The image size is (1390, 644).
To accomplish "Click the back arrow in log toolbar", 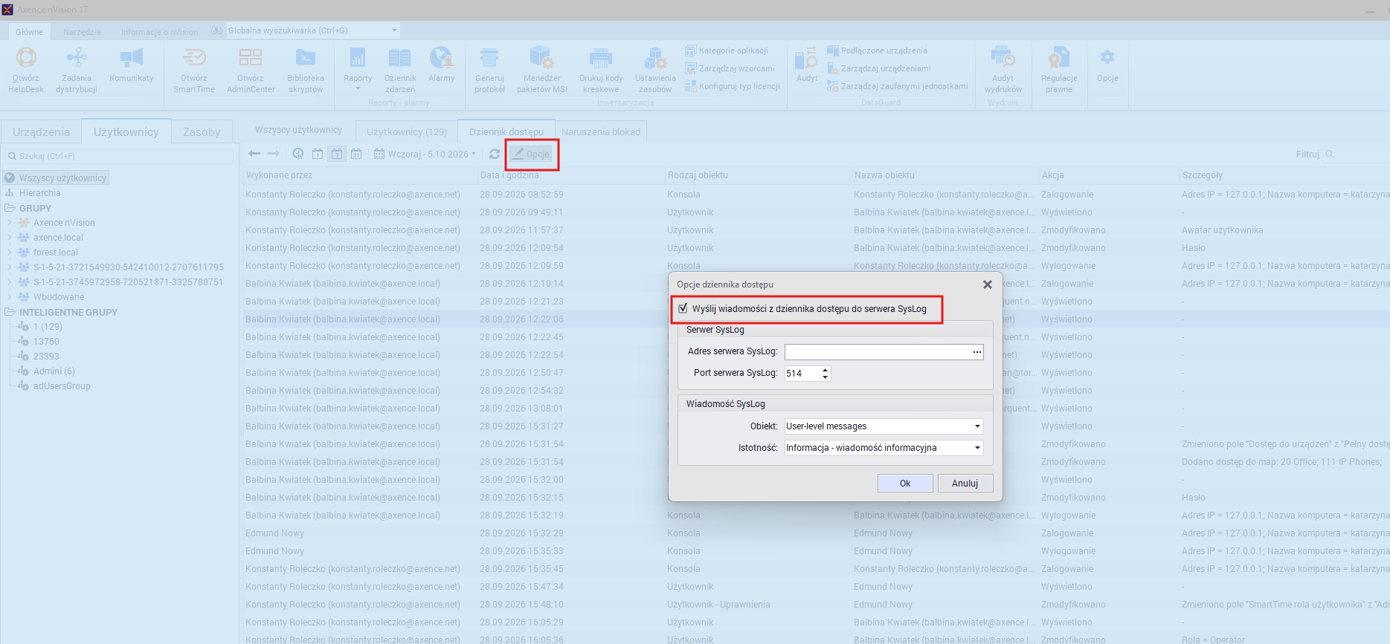I will (254, 154).
